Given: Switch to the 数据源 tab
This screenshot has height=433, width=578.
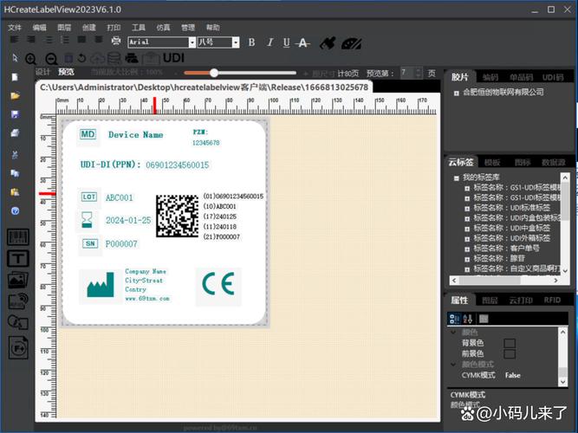Looking at the screenshot, I should 554,163.
